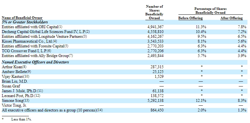Select the Less than 1% footnote text
The width and height of the screenshot is (250, 123).
22,119
